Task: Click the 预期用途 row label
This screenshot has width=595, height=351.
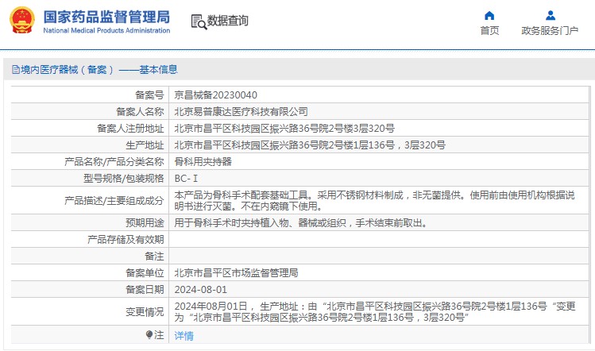Action: tap(145, 222)
